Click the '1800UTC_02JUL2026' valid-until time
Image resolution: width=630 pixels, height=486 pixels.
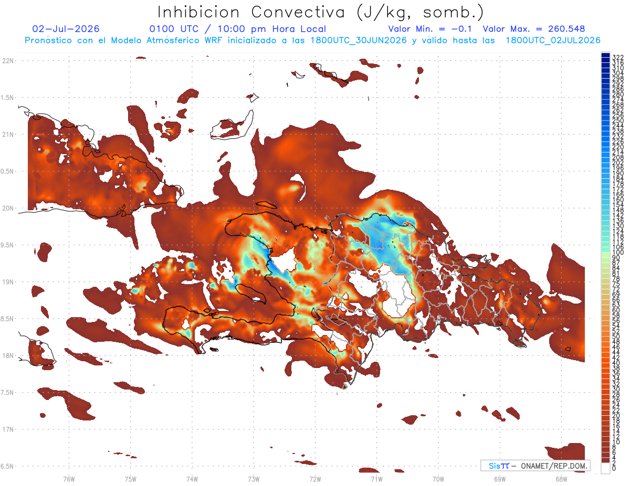pos(553,40)
